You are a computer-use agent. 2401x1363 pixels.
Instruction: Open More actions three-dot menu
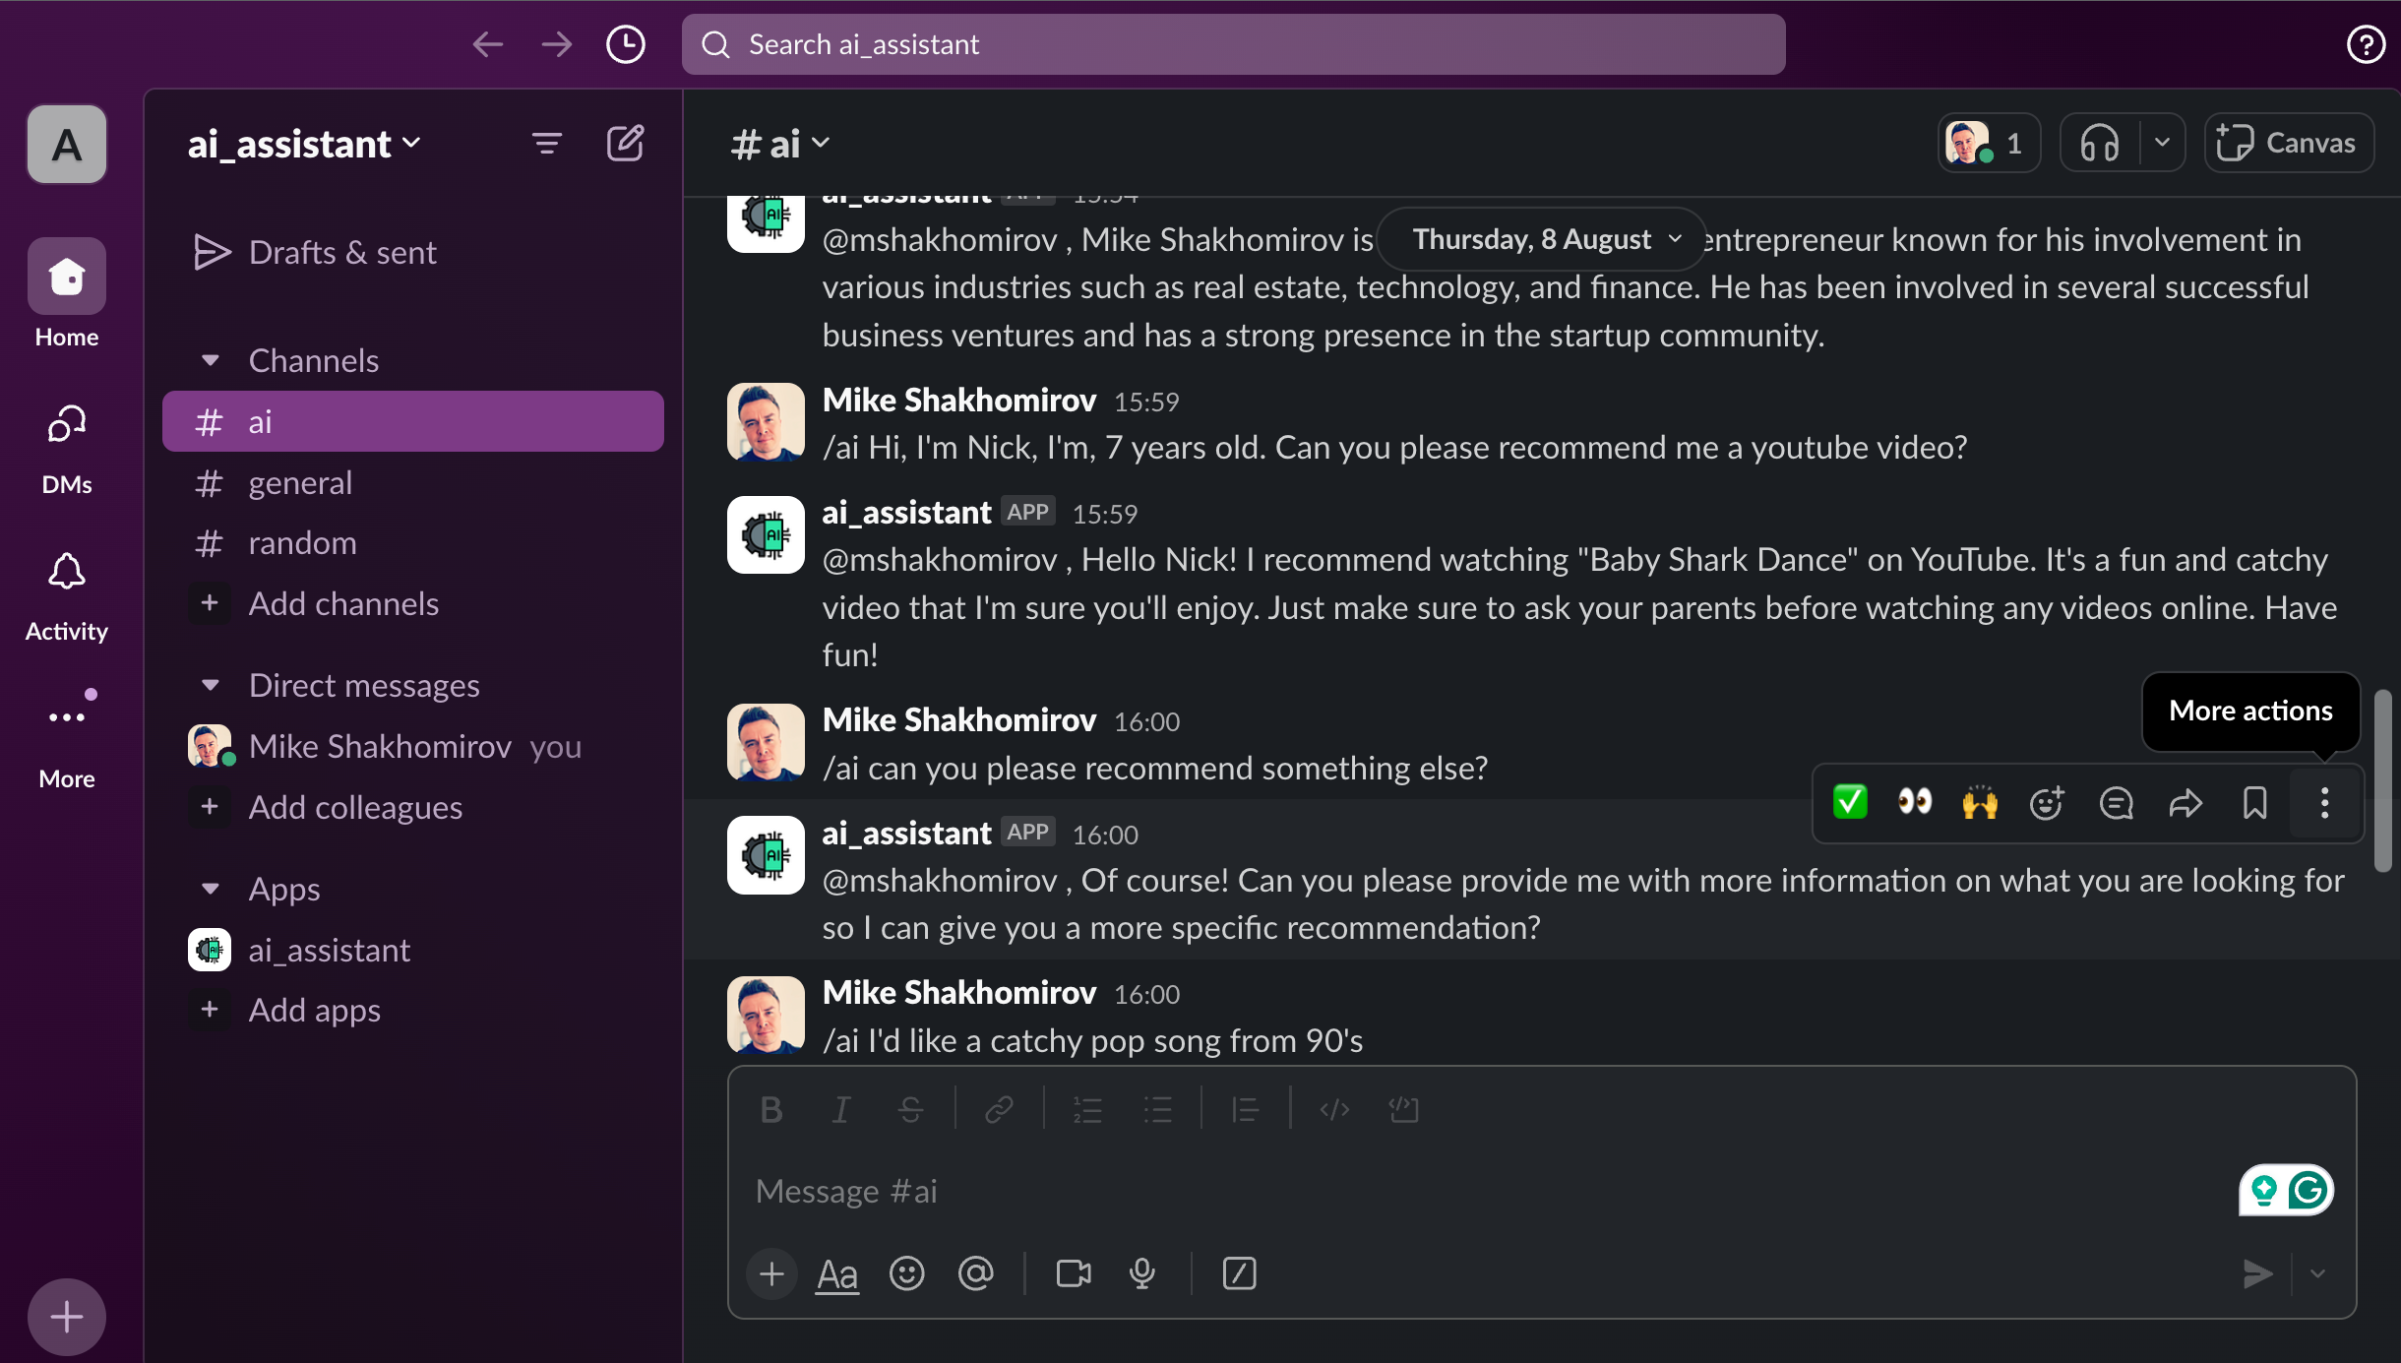pos(2324,803)
